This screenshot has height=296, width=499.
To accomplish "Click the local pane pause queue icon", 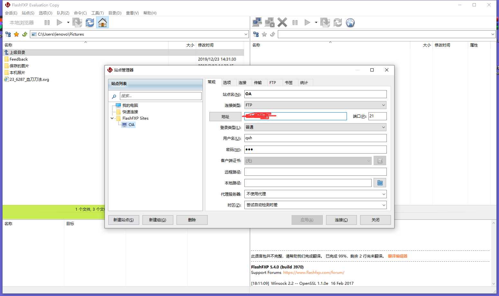I will coord(47,22).
